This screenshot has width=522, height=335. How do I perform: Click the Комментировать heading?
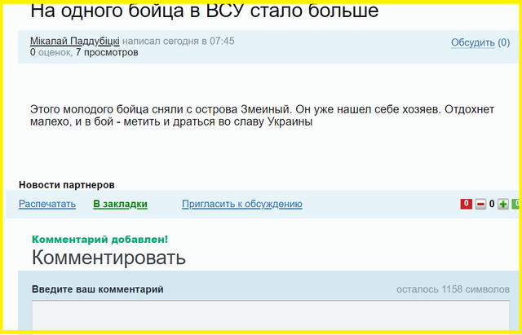coord(108,258)
